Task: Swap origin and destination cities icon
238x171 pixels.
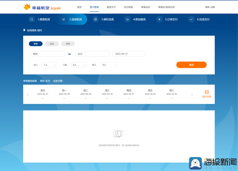Action: point(69,54)
